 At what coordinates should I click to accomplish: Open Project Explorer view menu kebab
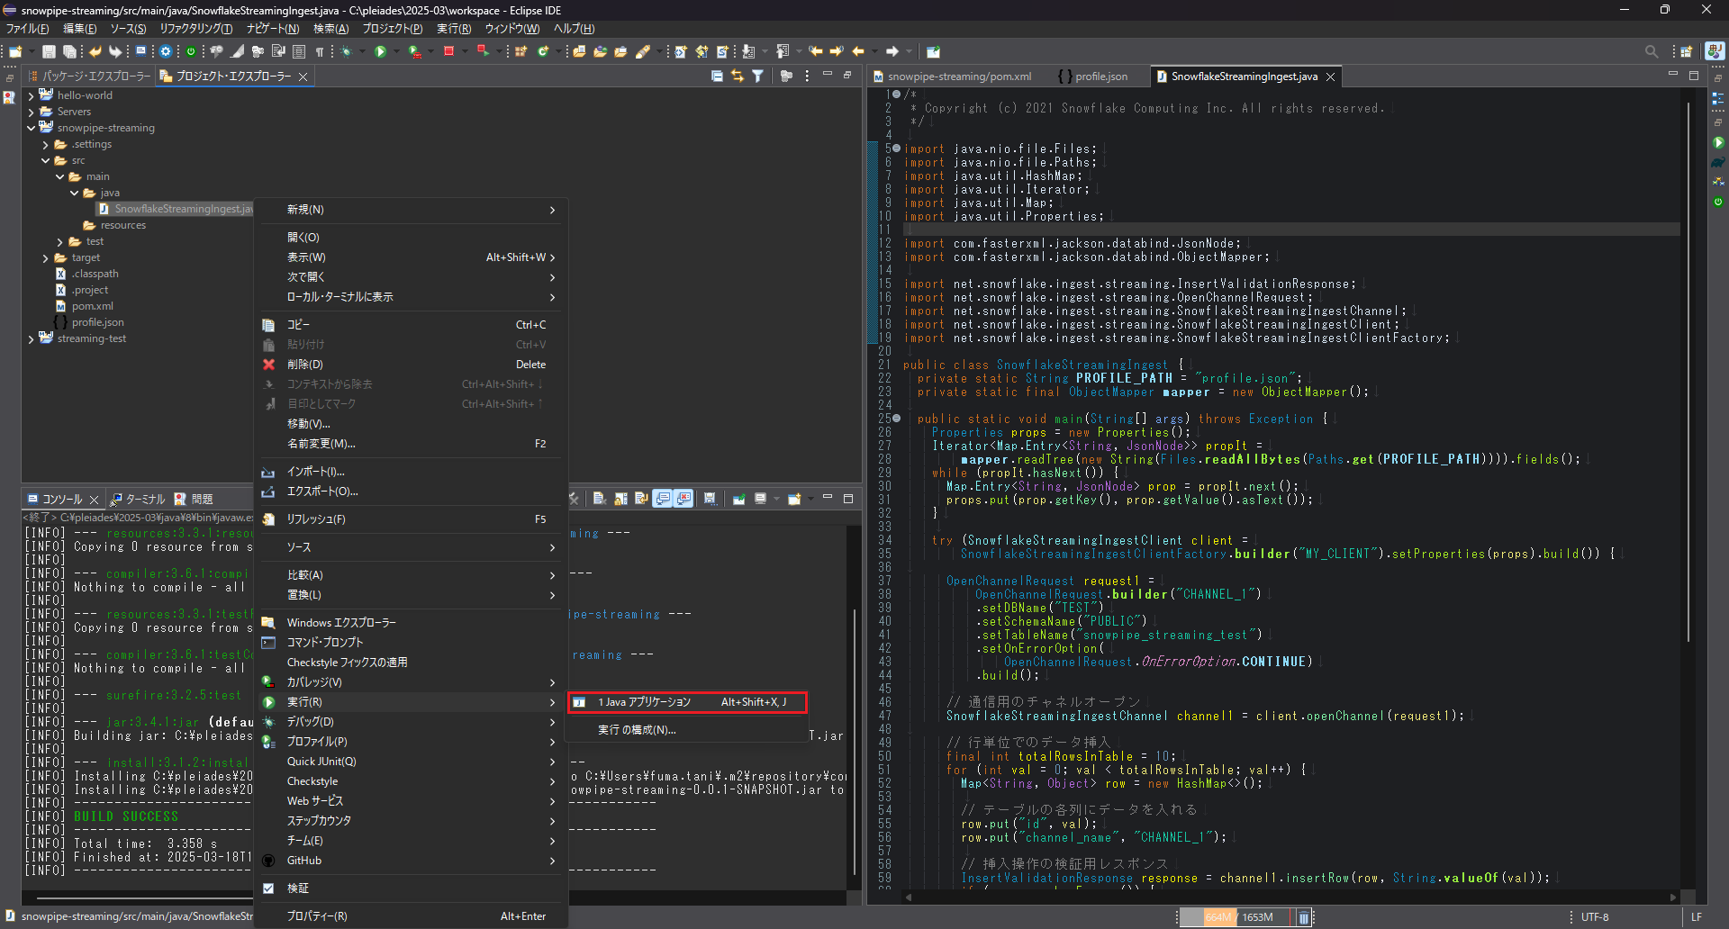click(807, 77)
